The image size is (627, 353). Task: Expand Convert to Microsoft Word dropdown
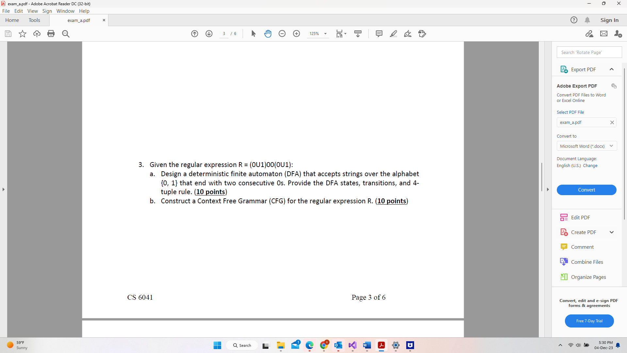tap(611, 146)
